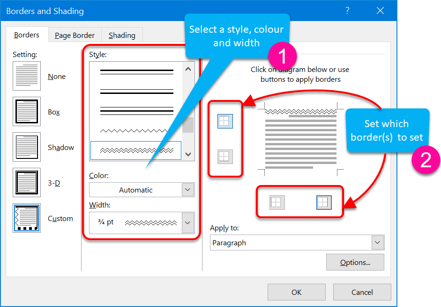Switch to the Page Border tab
Image resolution: width=441 pixels, height=307 pixels.
click(x=74, y=35)
